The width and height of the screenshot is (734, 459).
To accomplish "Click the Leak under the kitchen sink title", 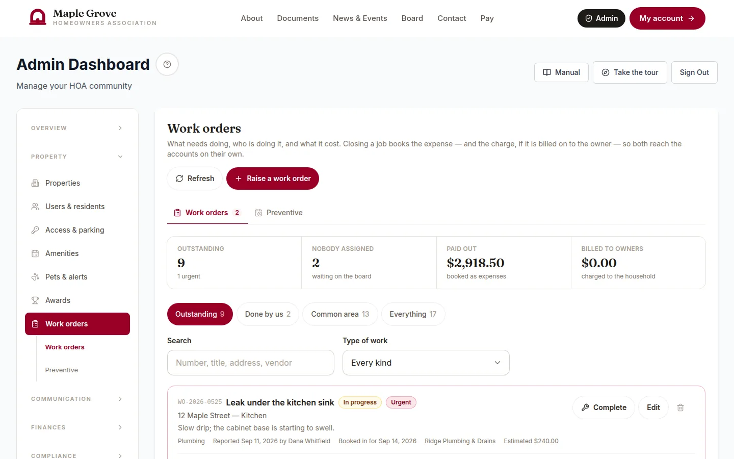I will pos(280,402).
